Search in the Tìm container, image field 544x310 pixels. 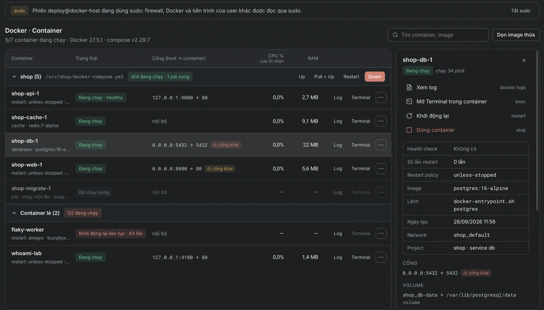(438, 35)
